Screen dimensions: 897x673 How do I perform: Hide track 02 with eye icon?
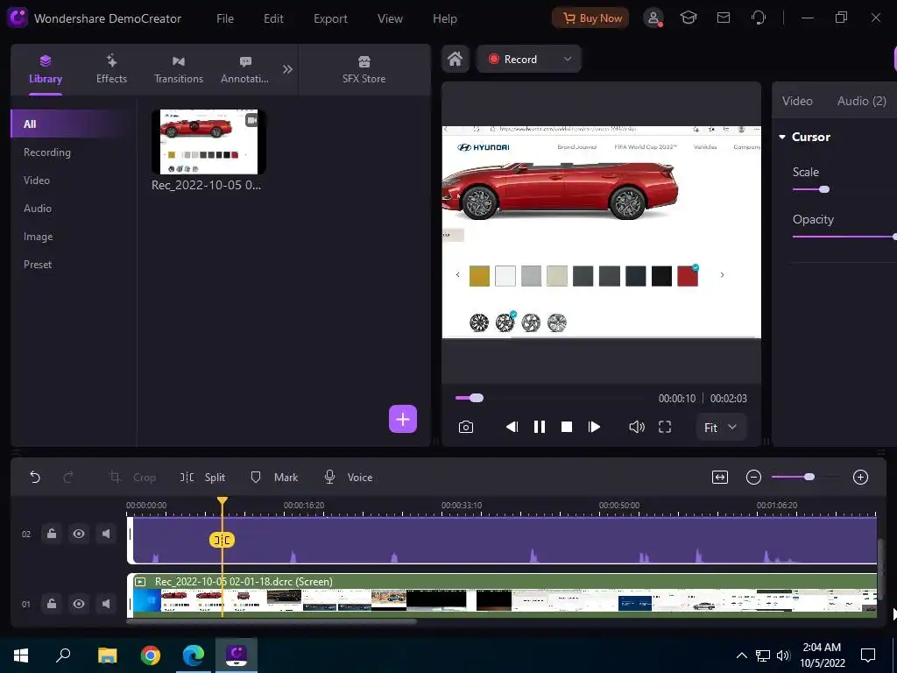pos(79,534)
